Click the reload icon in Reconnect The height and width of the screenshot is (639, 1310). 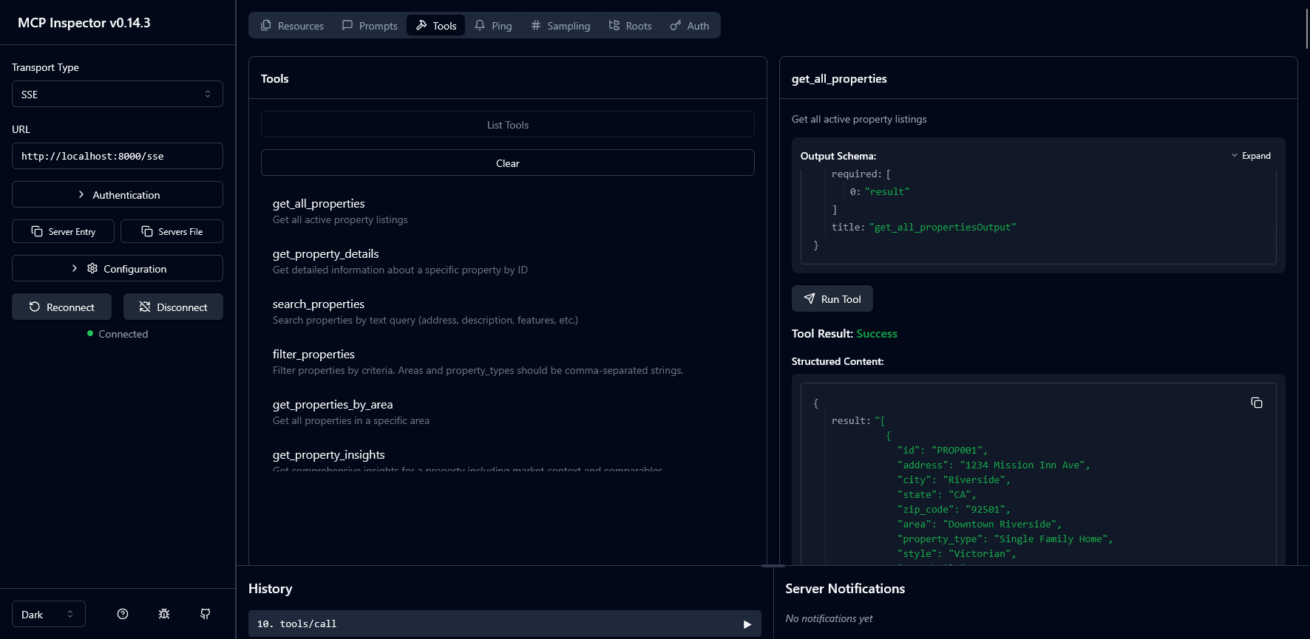(x=35, y=307)
